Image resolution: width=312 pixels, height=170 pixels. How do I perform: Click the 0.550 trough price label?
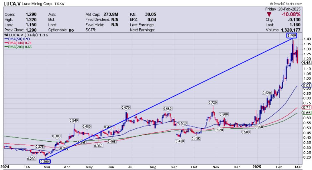click(259, 127)
